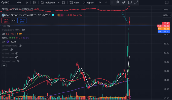
Task: Select the candle measure crosshair tool
Action: (x=123, y=2)
